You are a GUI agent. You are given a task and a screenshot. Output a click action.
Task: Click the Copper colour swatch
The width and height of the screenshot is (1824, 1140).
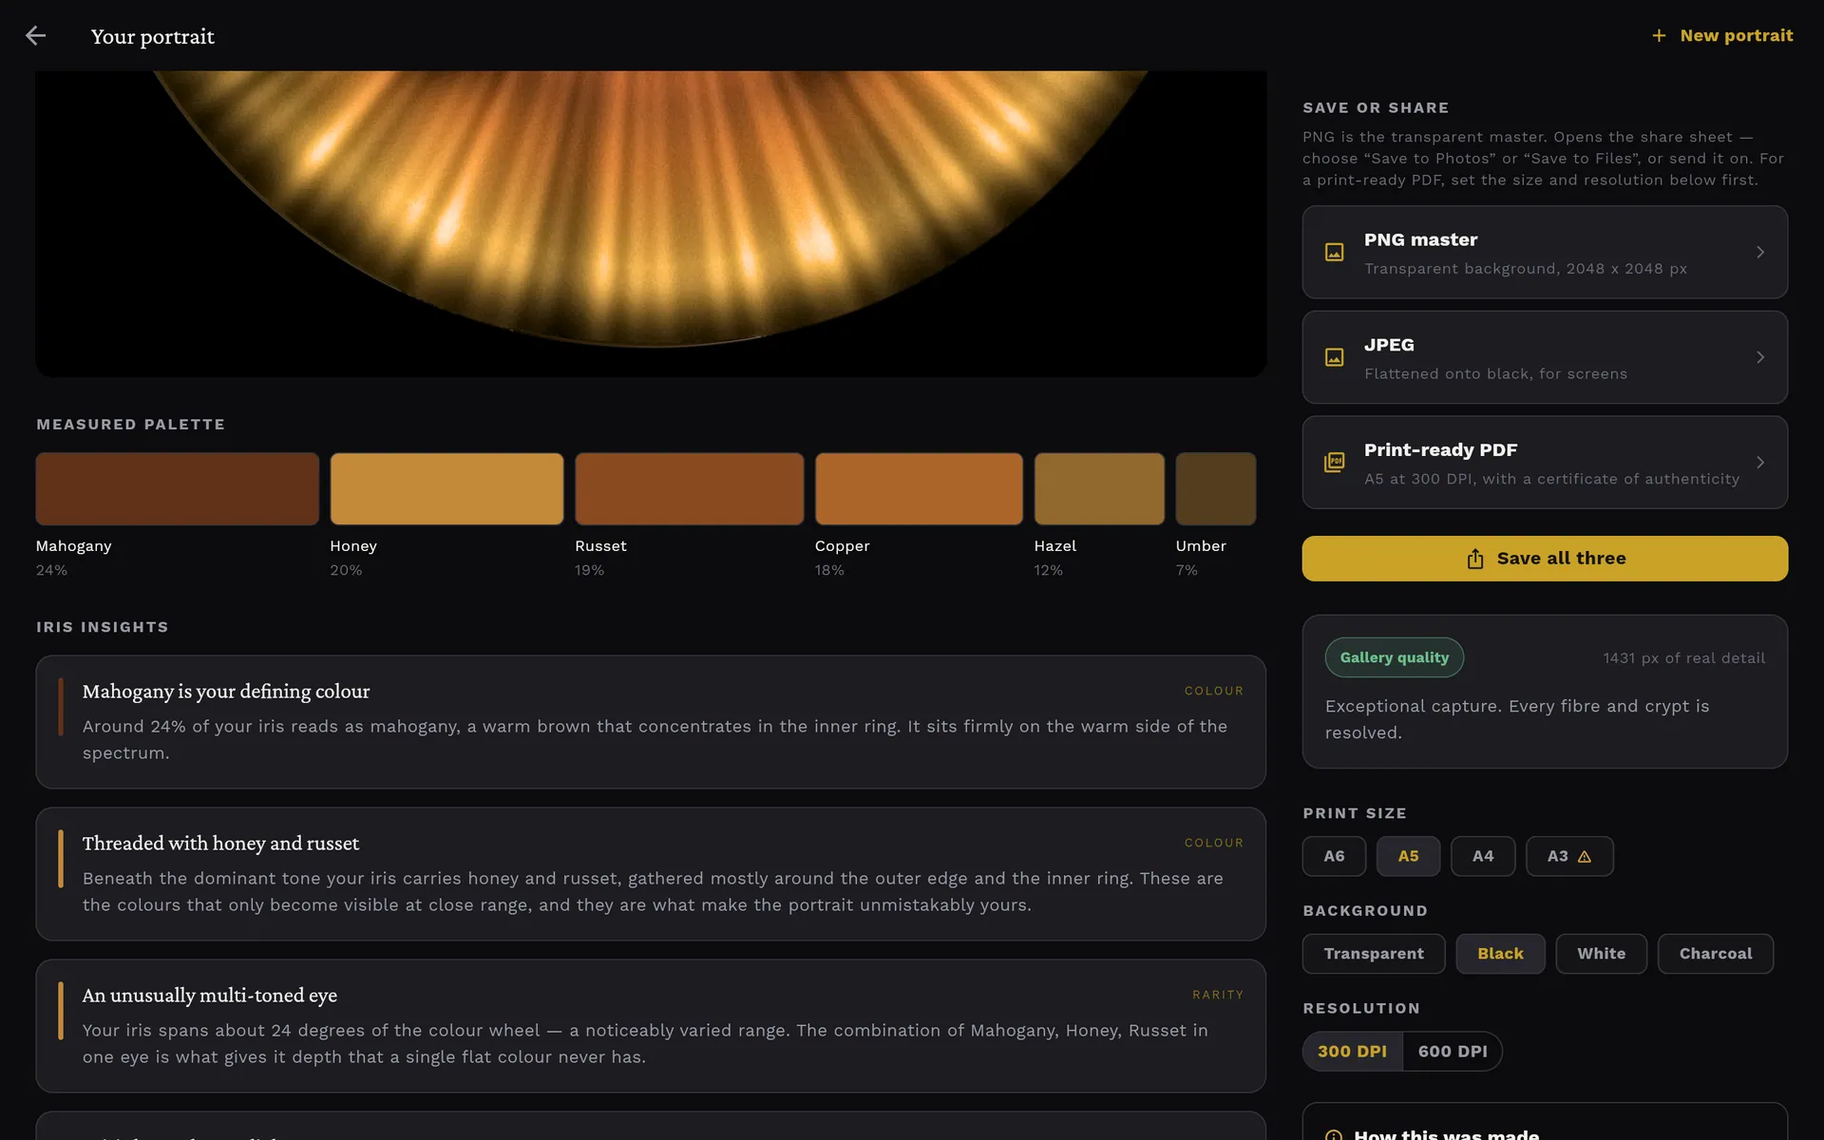(x=919, y=488)
